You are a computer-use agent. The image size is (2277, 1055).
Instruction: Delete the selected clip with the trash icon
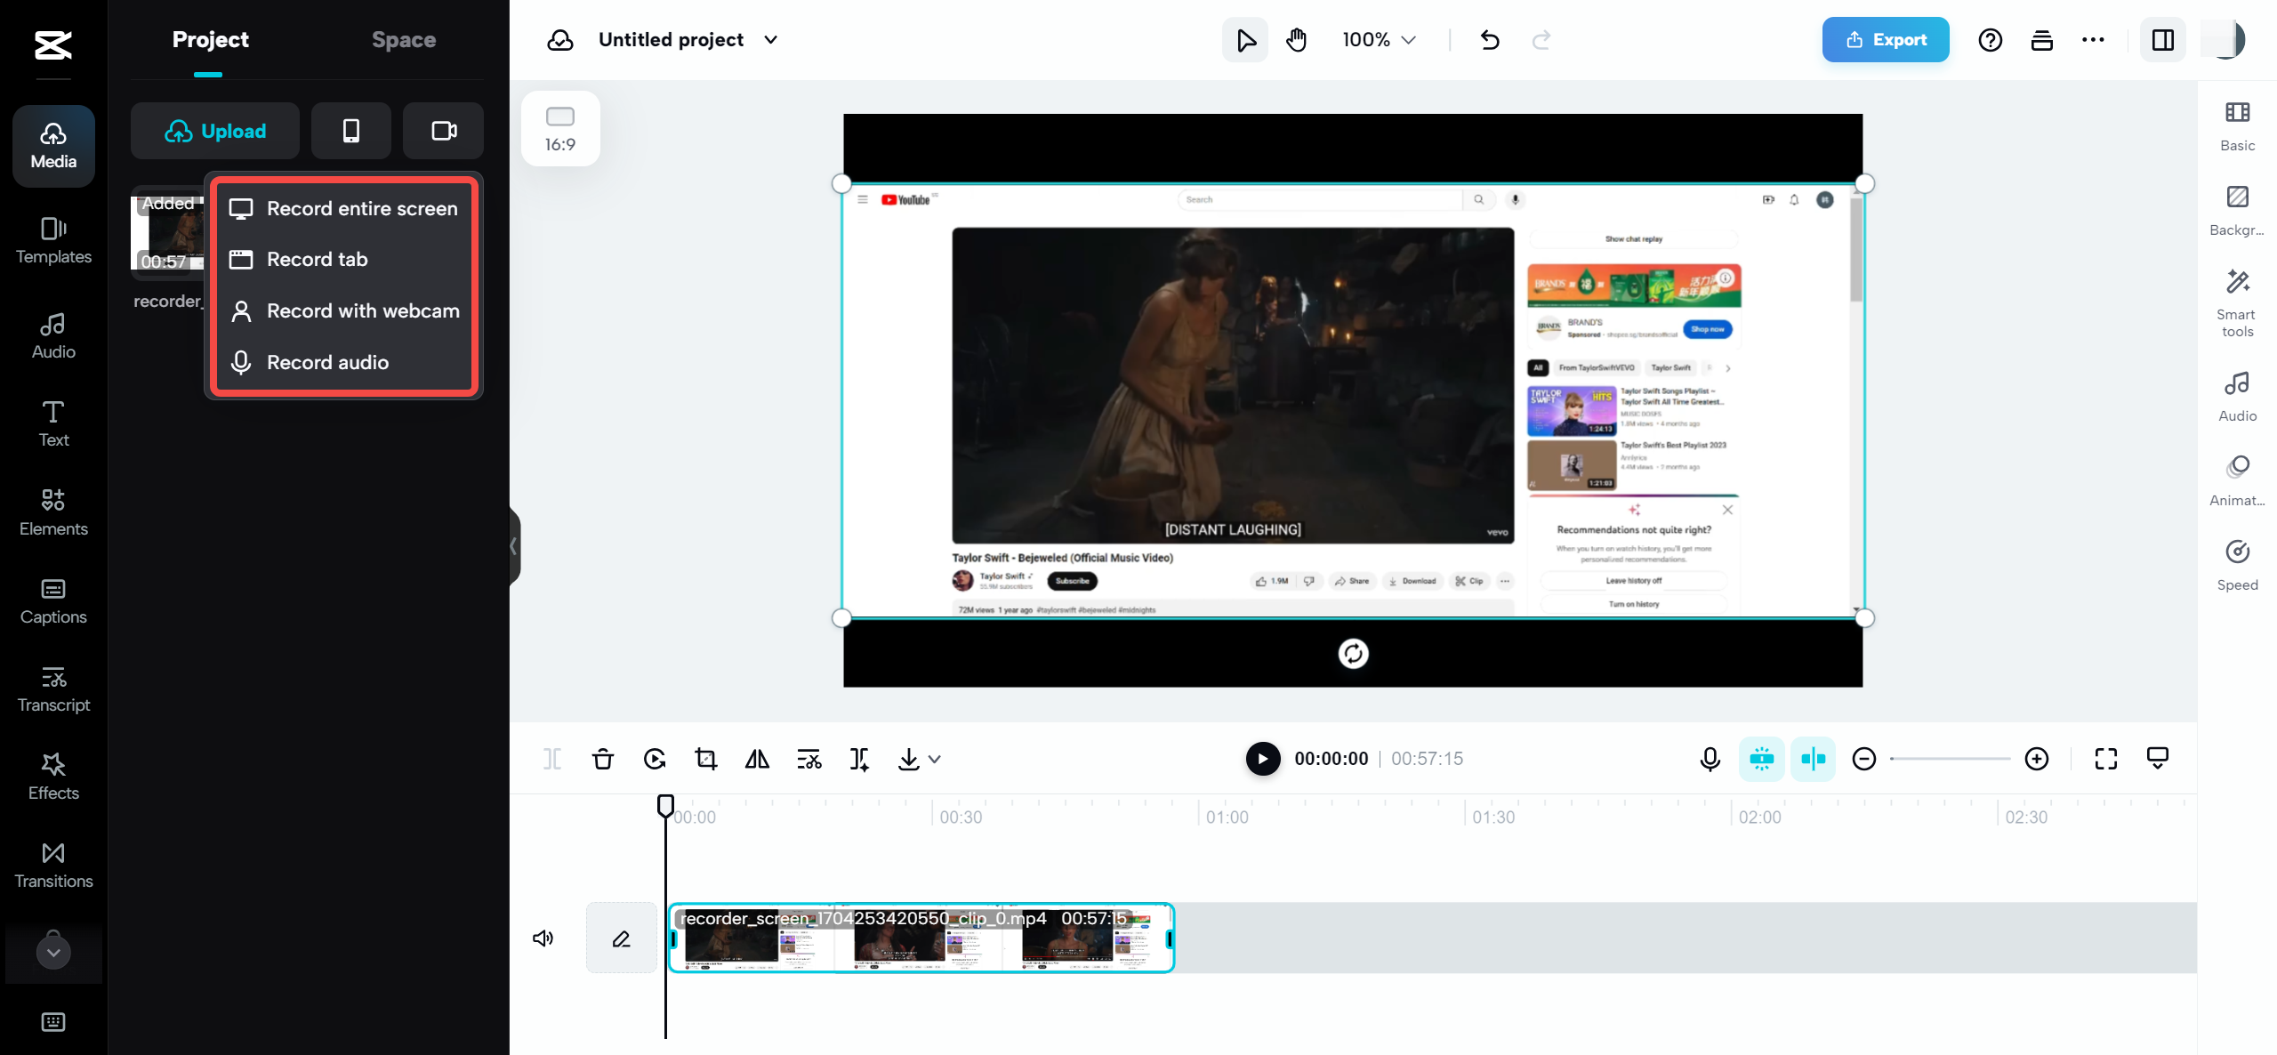603,759
